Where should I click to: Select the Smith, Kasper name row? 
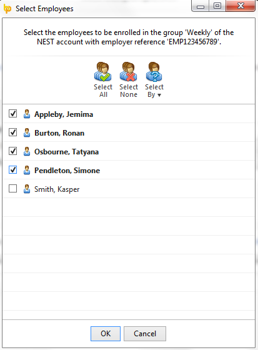click(x=129, y=189)
